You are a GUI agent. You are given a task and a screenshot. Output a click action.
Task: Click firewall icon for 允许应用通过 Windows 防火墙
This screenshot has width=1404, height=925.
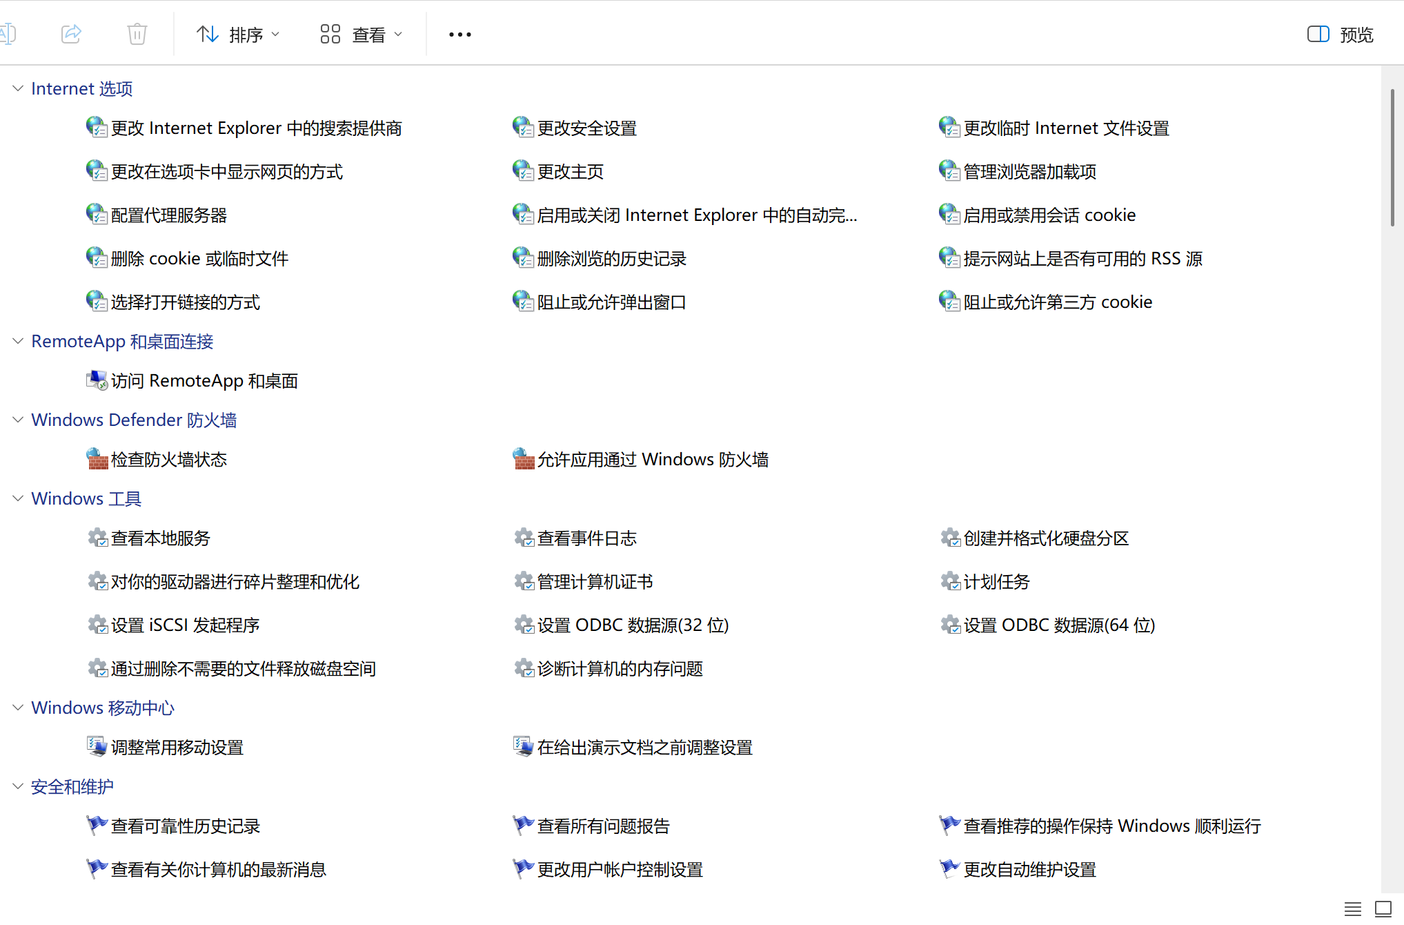(x=523, y=459)
